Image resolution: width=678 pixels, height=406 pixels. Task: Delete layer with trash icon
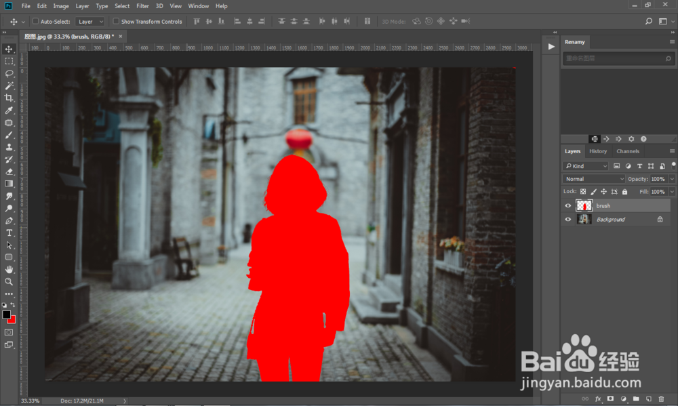pos(661,399)
